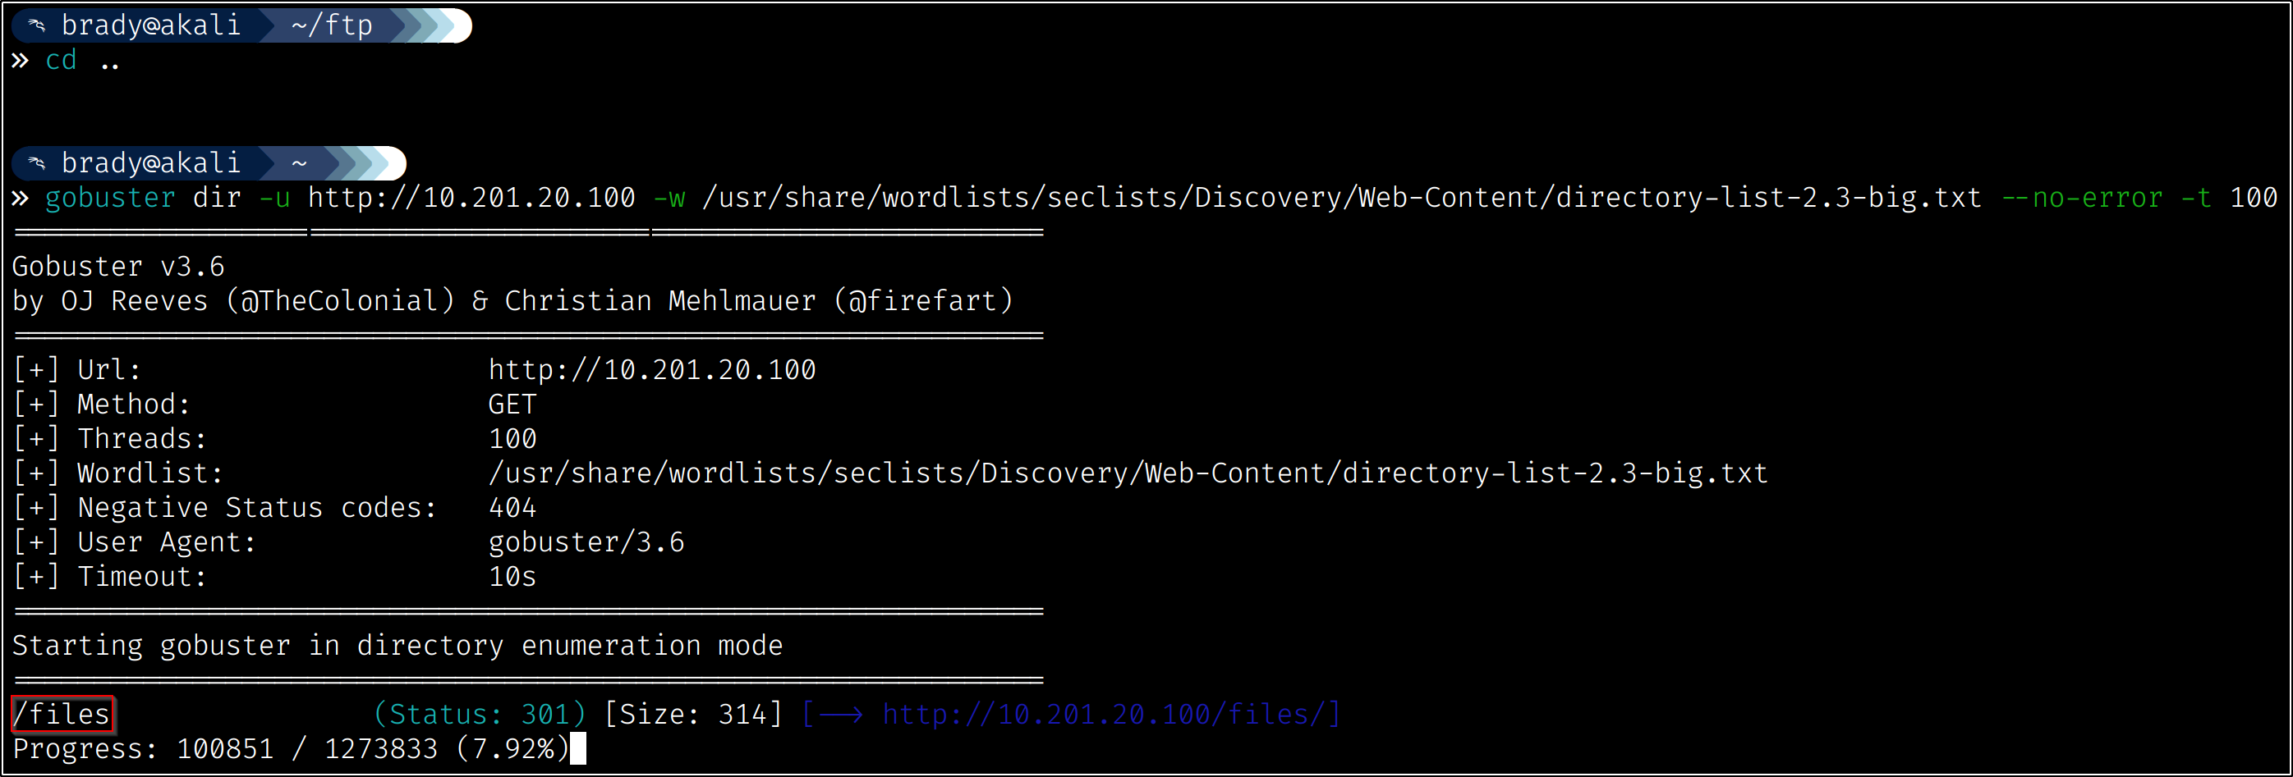Viewport: 2293px width, 777px height.
Task: Click the red-boxed /files result
Action: [62, 715]
